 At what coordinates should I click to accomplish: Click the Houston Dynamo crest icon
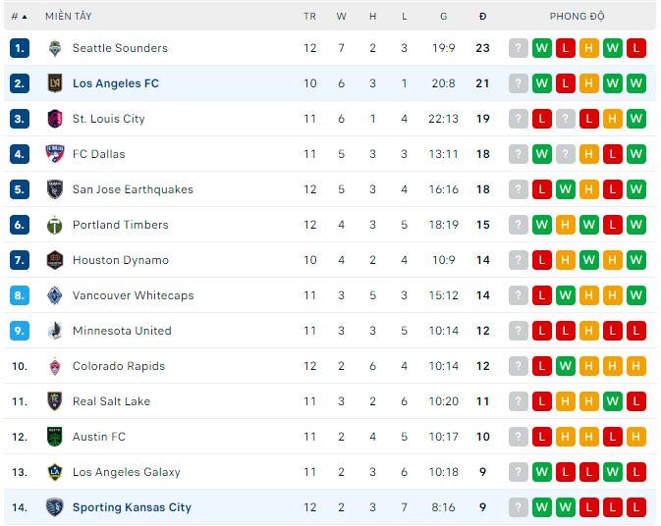pyautogui.click(x=54, y=260)
